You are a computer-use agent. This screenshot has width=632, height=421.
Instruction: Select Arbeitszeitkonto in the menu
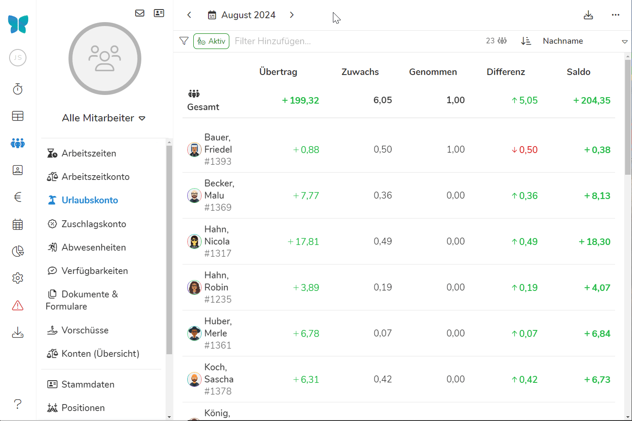(x=95, y=177)
